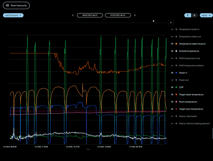Show the Status: Gas heater series
Viewport: 213px width, 161px height.
click(x=172, y=116)
